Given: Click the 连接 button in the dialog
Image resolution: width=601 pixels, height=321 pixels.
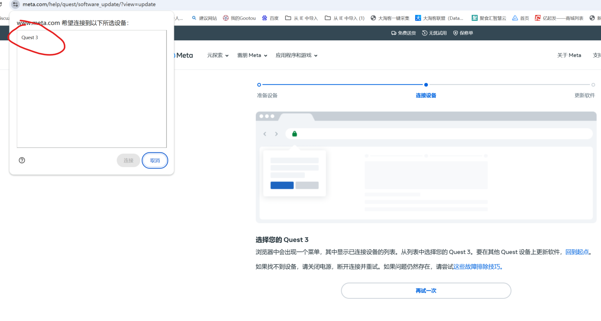Looking at the screenshot, I should pyautogui.click(x=128, y=160).
